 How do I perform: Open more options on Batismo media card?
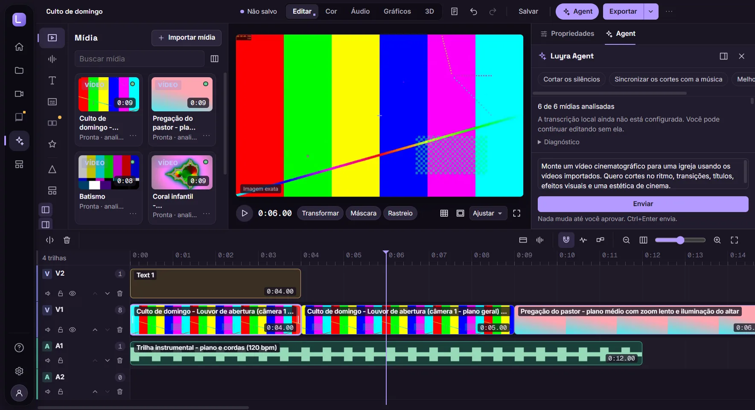tap(133, 214)
